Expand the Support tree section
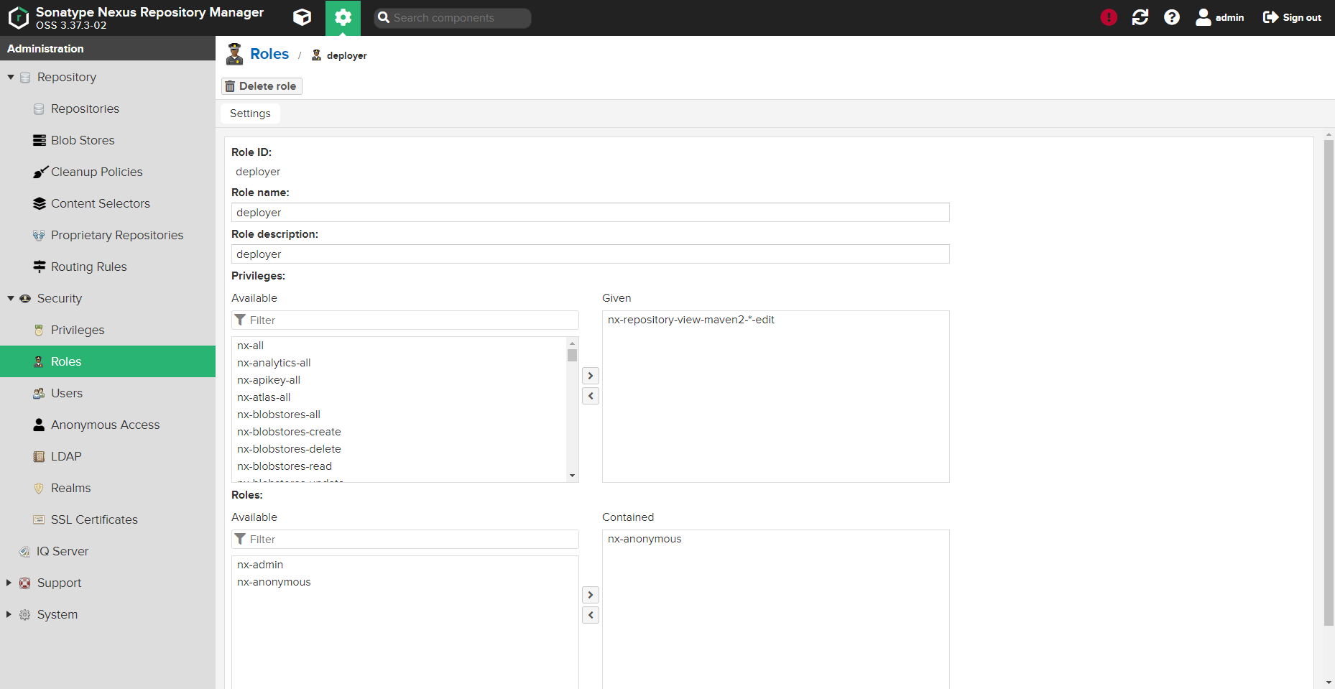 [x=9, y=583]
